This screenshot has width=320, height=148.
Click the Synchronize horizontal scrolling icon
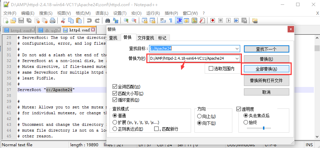pyautogui.click(x=152, y=20)
